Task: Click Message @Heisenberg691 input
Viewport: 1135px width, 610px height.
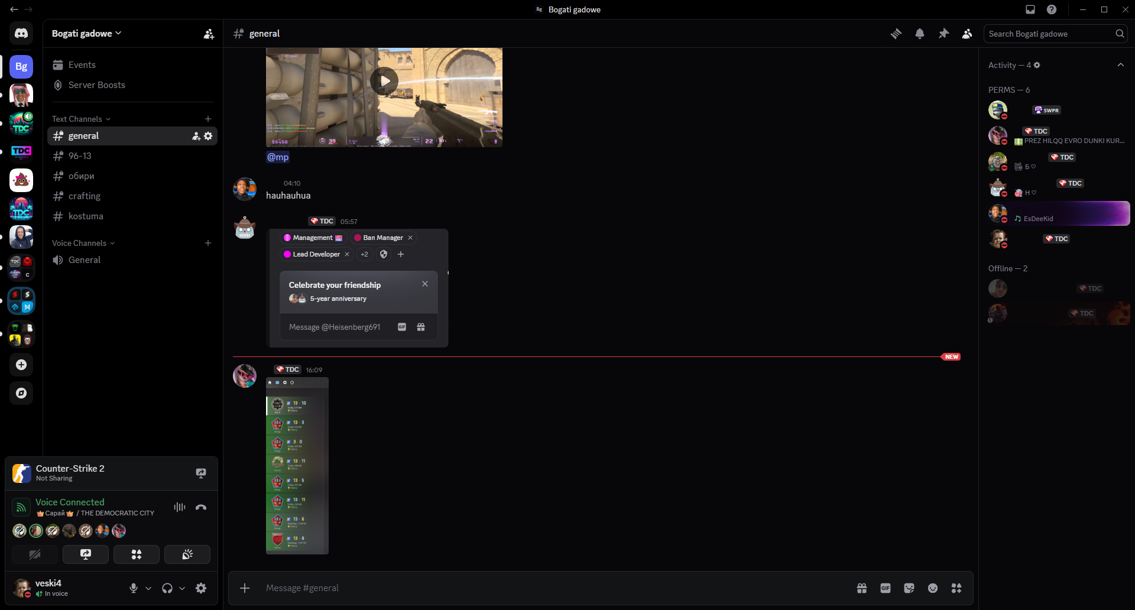Action: [x=335, y=327]
